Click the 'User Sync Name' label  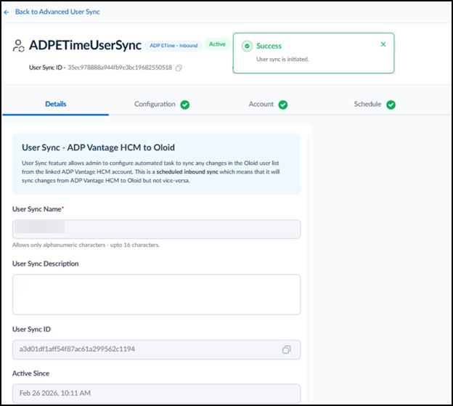(x=38, y=209)
